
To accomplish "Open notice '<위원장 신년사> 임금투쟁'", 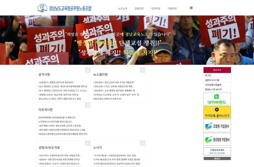I will [x=58, y=95].
